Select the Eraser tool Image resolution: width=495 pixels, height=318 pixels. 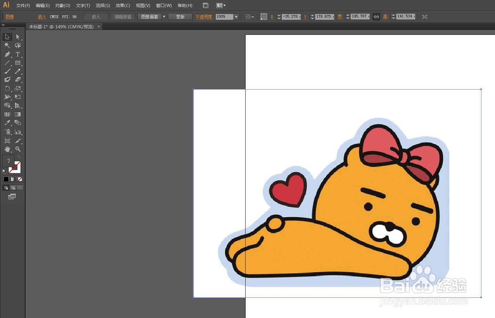(18, 79)
